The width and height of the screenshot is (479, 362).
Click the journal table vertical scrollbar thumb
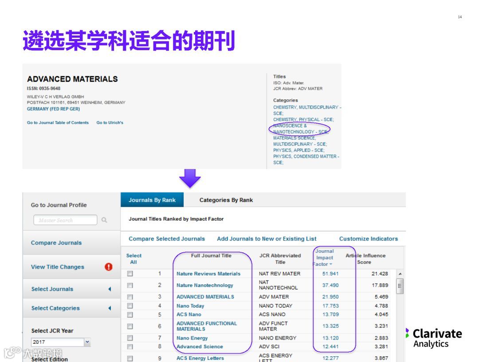[400, 286]
